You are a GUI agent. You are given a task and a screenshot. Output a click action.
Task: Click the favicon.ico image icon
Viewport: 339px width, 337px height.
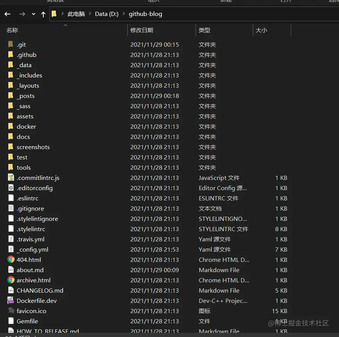pyautogui.click(x=11, y=310)
